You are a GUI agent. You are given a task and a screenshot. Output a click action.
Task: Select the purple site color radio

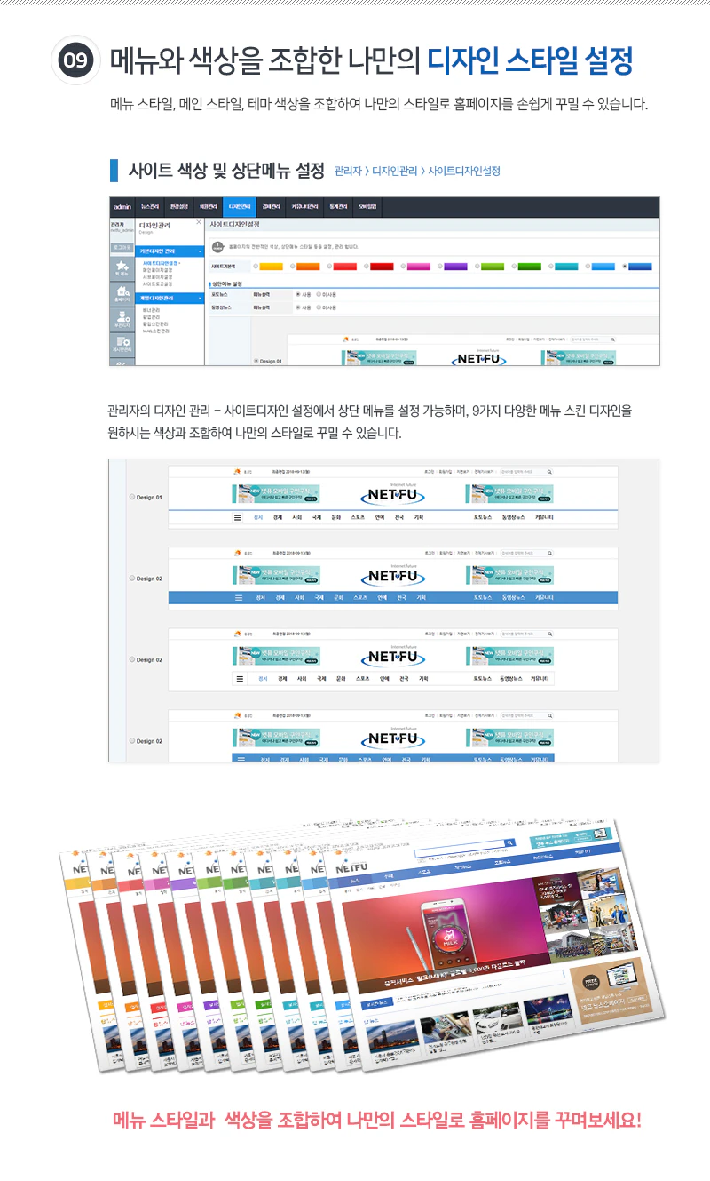pyautogui.click(x=439, y=267)
